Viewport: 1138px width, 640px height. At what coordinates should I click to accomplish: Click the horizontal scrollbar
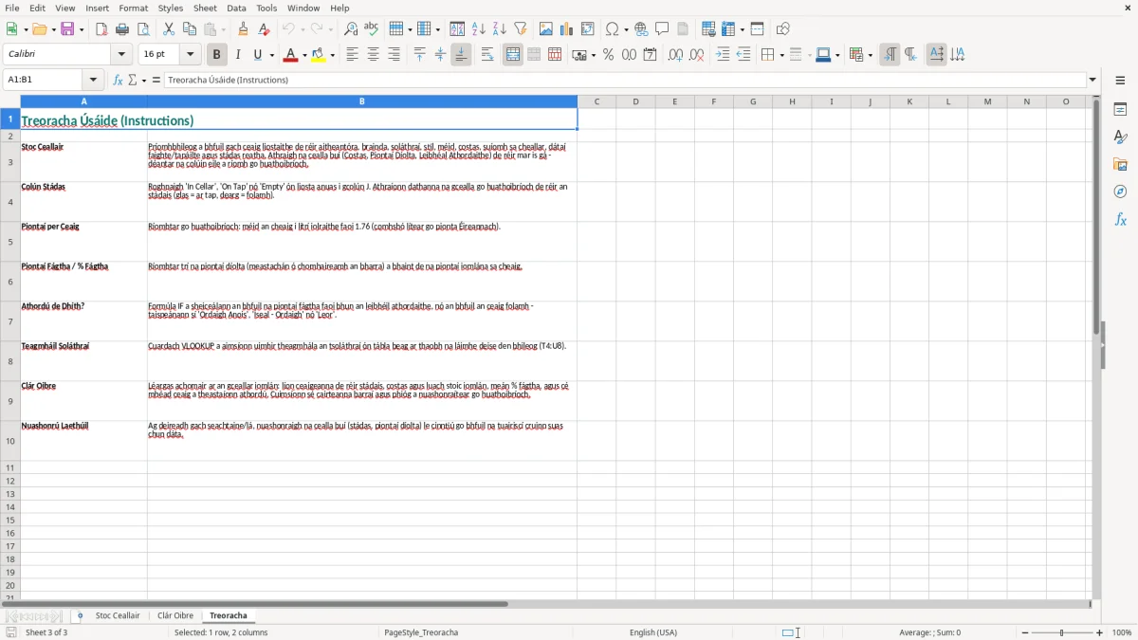point(256,604)
